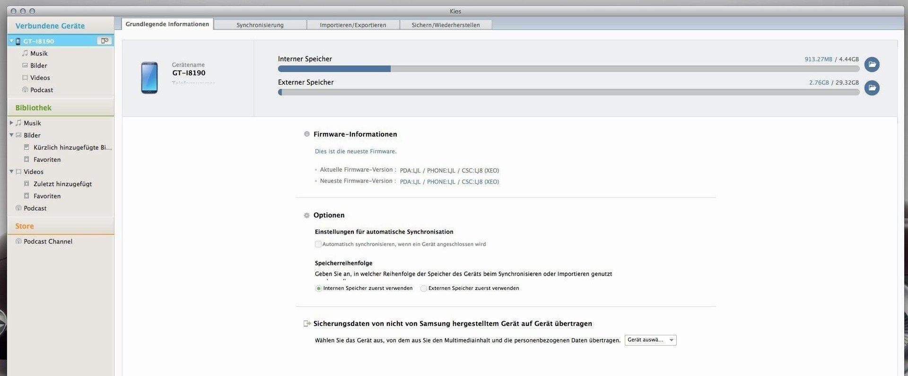Image resolution: width=908 pixels, height=376 pixels.
Task: Collapse the Bibliothek Bilder triangle
Action: click(x=11, y=135)
